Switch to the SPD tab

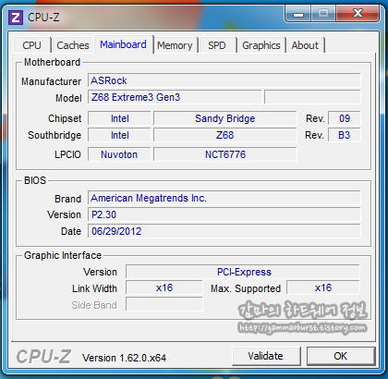tap(217, 45)
